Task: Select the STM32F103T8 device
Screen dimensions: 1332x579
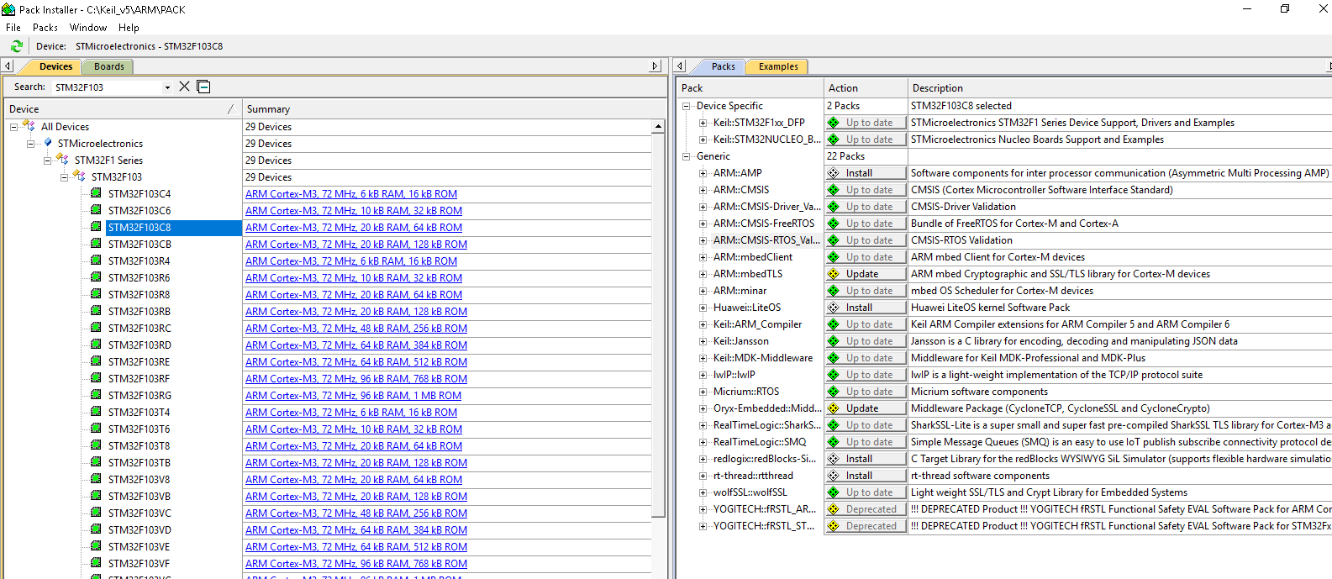Action: point(139,446)
